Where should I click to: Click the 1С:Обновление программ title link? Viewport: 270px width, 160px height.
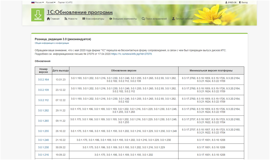point(80,12)
